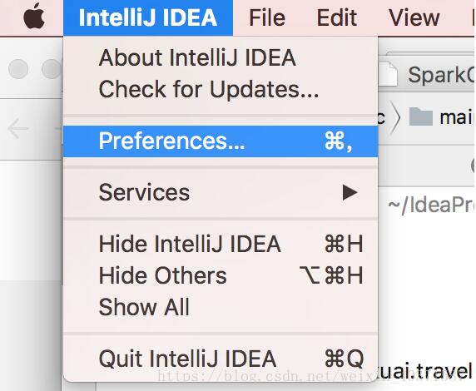The image size is (476, 391).
Task: Open Preferences... from the menu
Action: click(x=221, y=141)
